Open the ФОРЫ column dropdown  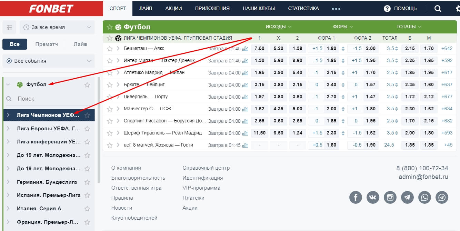coord(343,27)
